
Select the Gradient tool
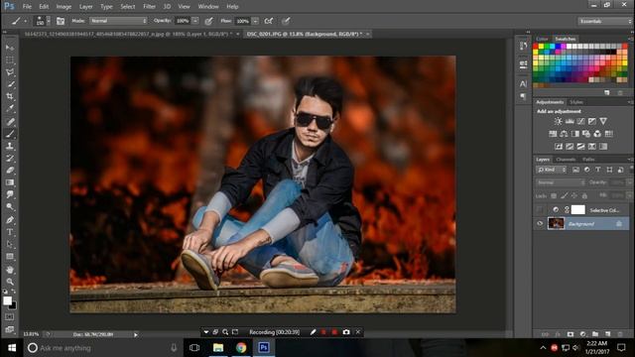click(10, 182)
